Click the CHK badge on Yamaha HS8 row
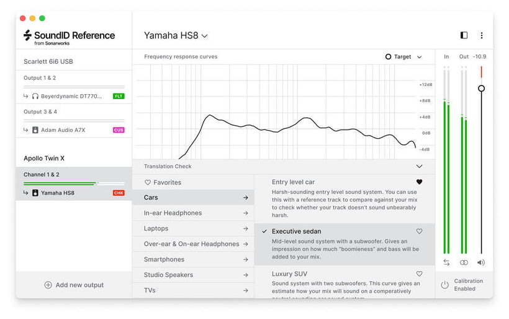The image size is (509, 319). click(119, 193)
